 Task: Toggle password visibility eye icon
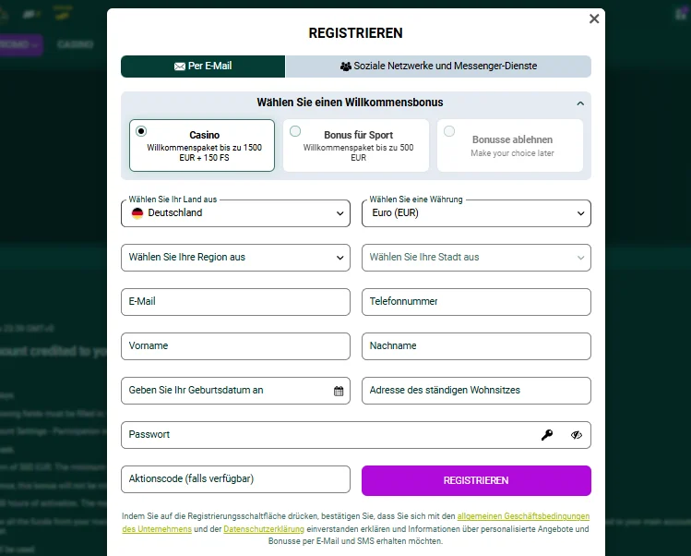point(577,435)
